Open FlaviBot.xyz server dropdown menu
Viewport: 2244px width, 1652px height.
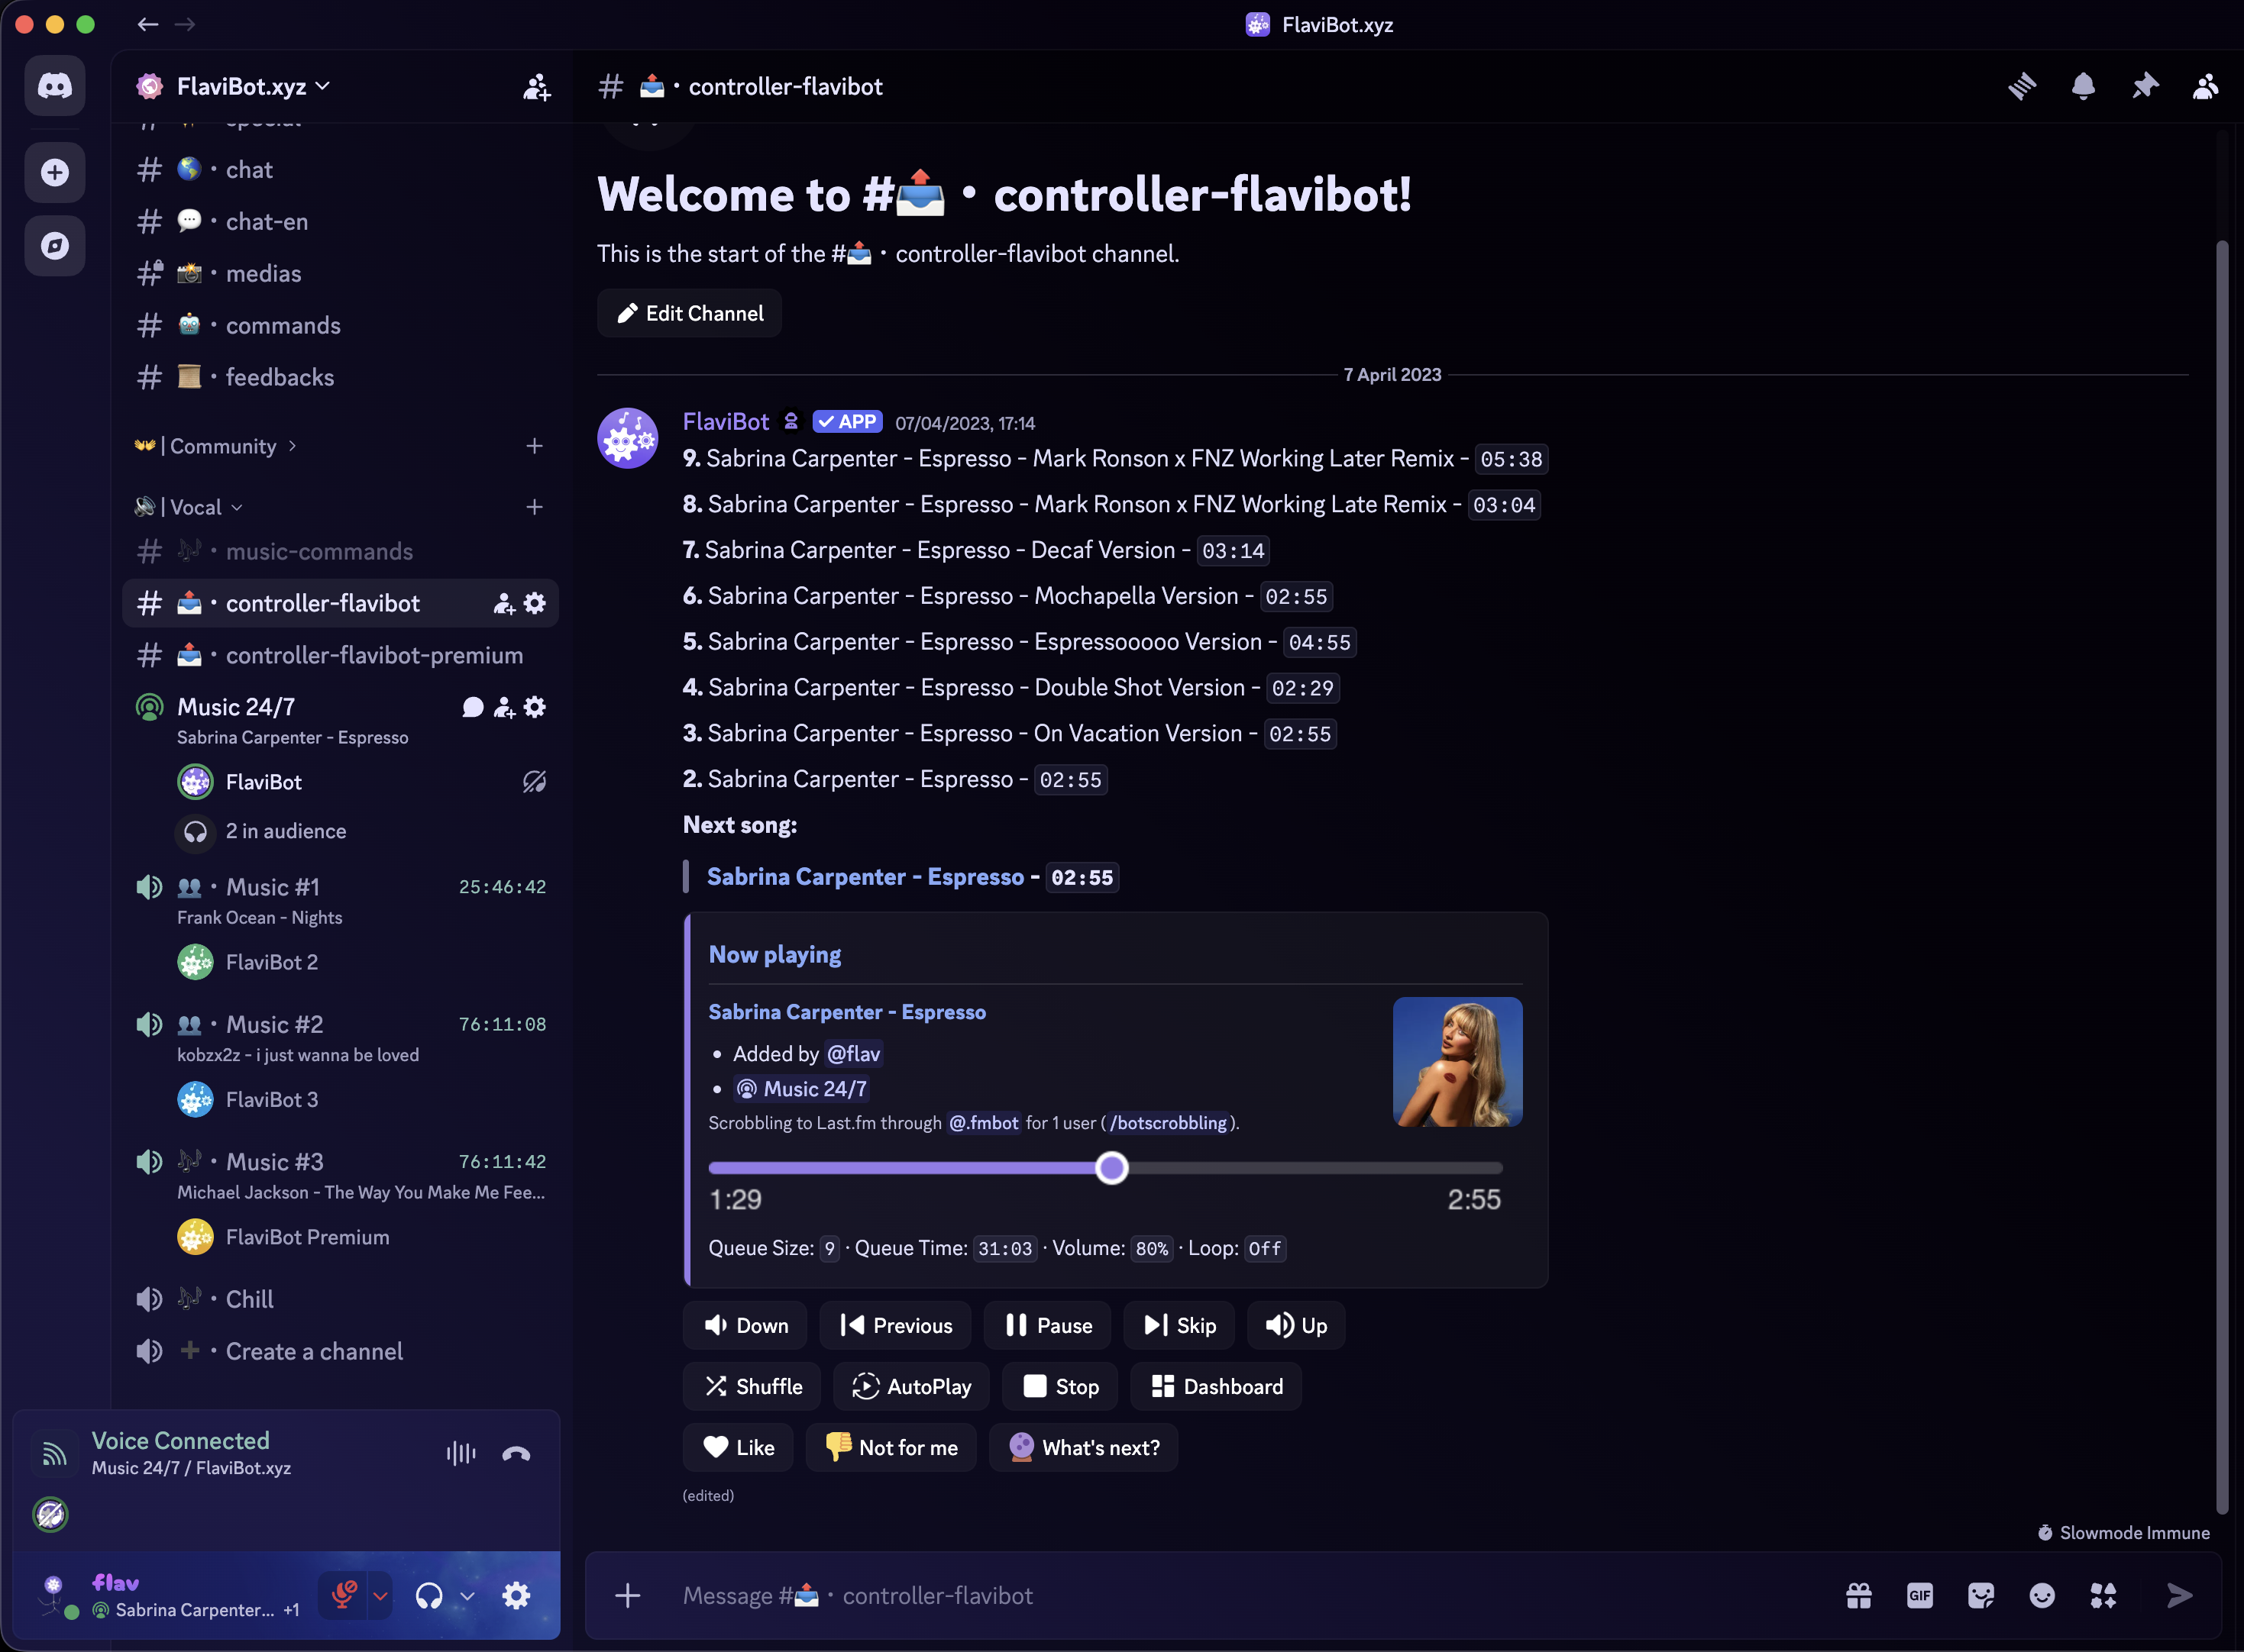pos(253,87)
